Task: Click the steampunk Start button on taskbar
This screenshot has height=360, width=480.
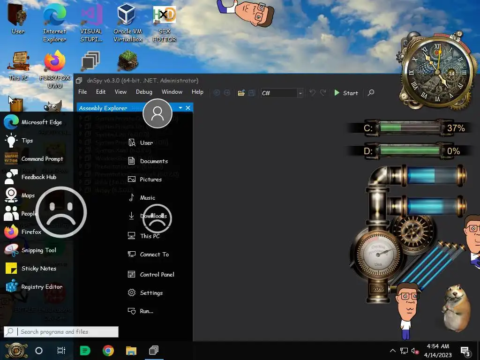Action: [x=16, y=351]
